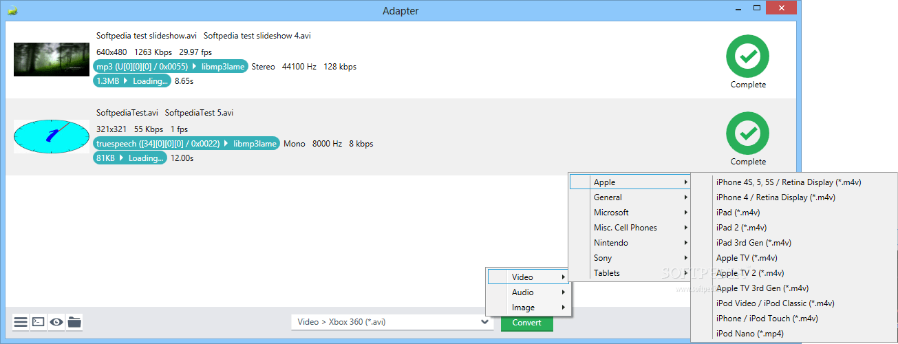Image resolution: width=898 pixels, height=344 pixels.
Task: Select the Apple TV 3rd Gen (*.m4v) preset
Action: (794, 288)
